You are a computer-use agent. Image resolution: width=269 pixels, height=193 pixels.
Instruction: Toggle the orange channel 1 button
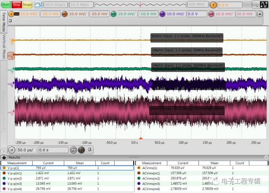(11, 14)
